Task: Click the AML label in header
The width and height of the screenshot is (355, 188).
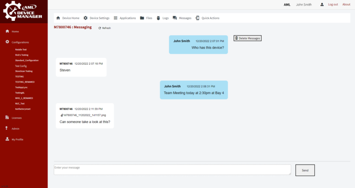Action: coord(287,5)
